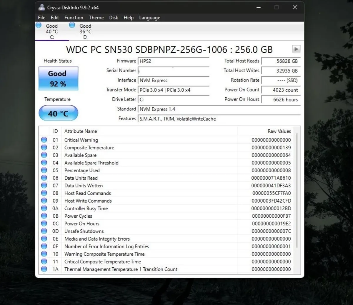Open the Language menu
The image size is (353, 305).
pyautogui.click(x=149, y=18)
